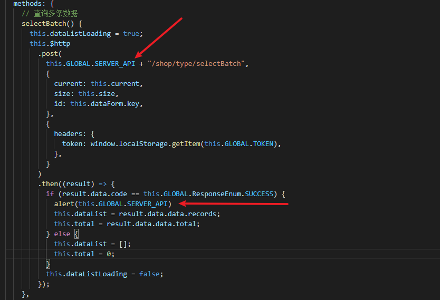
Task: Click 'this.dataList = [];' line
Action: (x=92, y=244)
